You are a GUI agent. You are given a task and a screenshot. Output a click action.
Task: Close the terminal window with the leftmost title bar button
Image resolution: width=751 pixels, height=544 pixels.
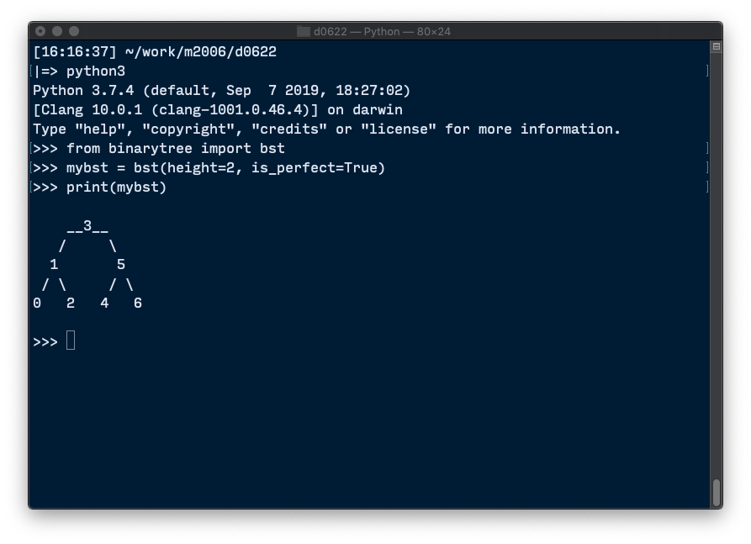tap(40, 32)
